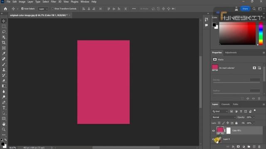Toggle filter for pixel layers
The image size is (266, 149).
(232, 111)
